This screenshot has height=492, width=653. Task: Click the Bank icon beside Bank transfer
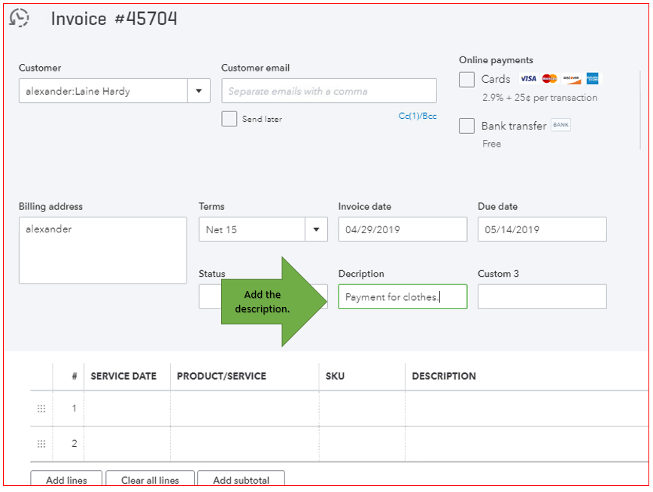coord(560,125)
